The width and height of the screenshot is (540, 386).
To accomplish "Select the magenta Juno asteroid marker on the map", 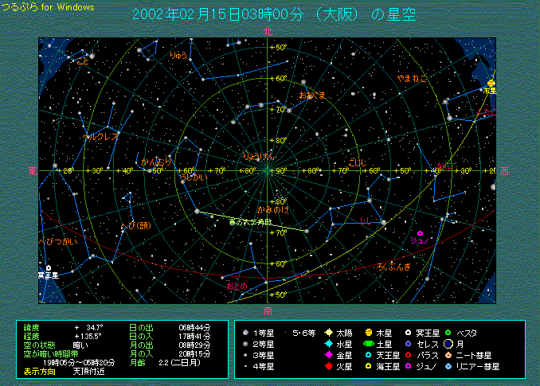I will (x=420, y=233).
